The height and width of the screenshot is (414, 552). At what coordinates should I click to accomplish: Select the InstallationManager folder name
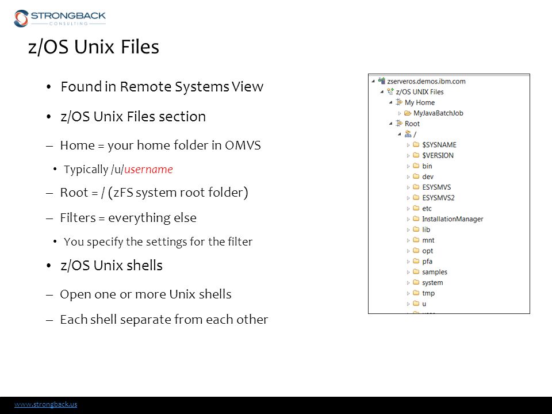453,219
